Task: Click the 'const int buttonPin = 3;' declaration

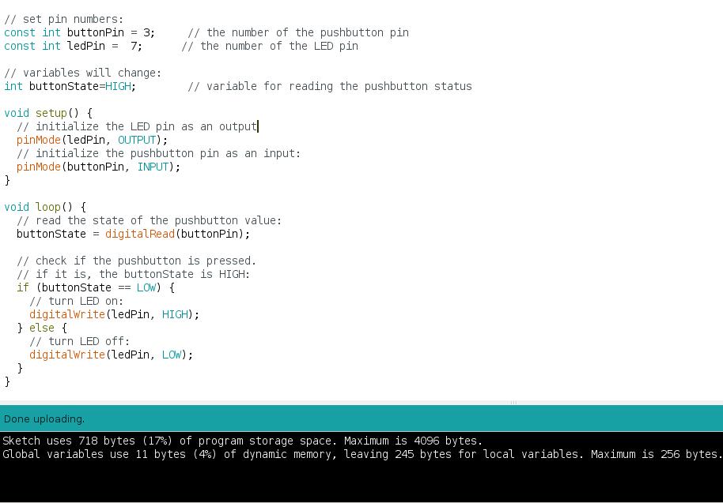Action: point(79,32)
